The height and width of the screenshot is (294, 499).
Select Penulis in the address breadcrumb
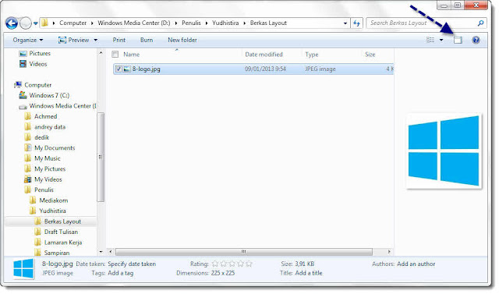click(x=191, y=23)
